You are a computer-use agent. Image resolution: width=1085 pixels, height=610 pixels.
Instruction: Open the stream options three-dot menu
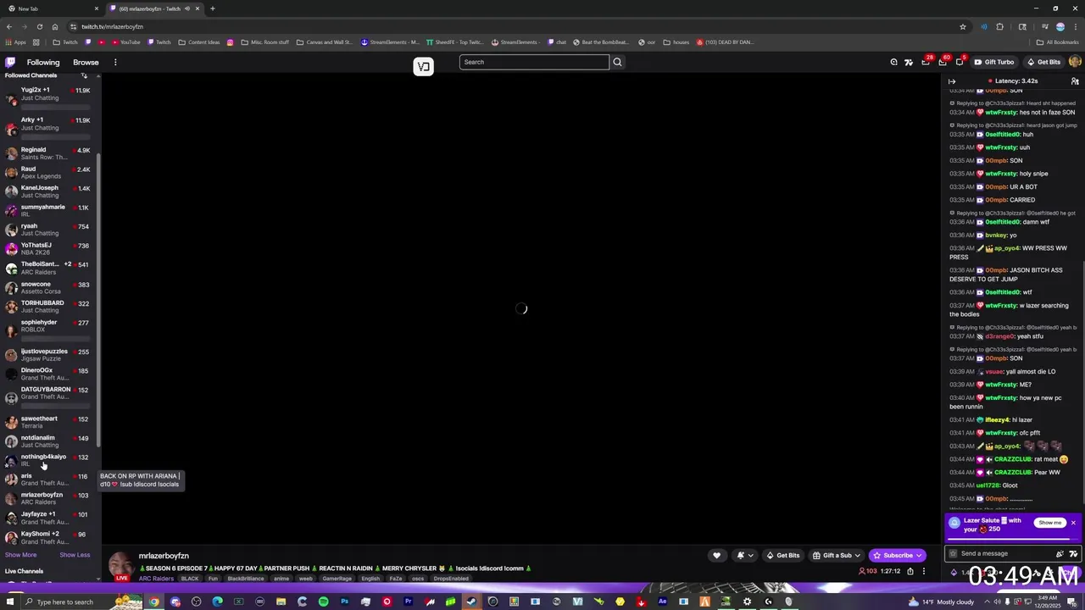pos(924,571)
